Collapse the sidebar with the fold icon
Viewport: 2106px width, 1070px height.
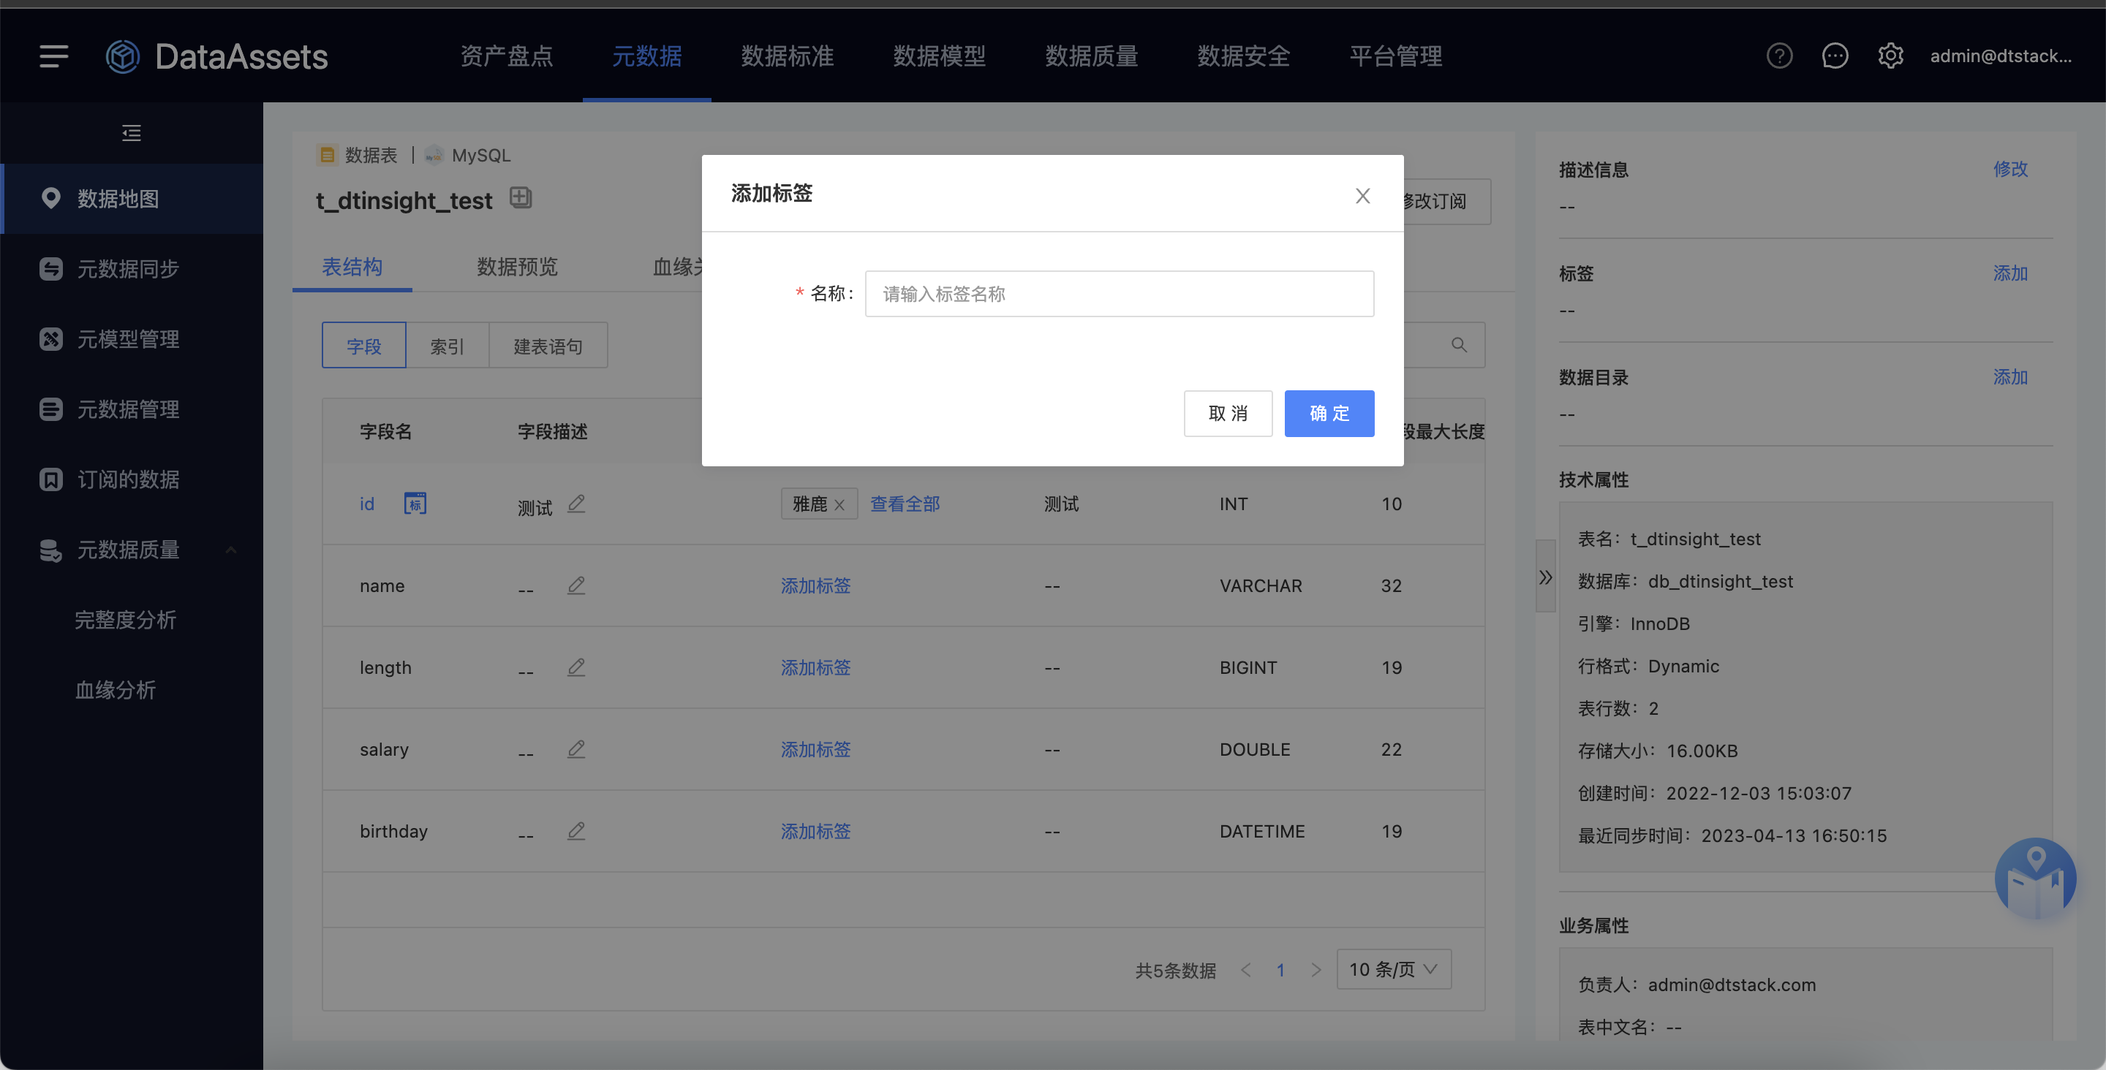click(131, 132)
